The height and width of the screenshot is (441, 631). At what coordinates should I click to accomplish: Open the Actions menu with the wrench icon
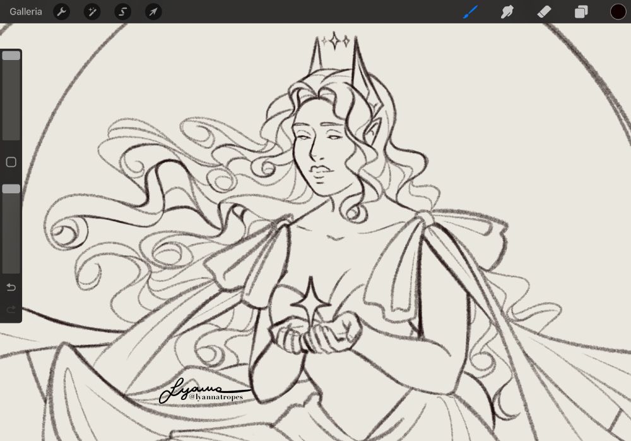(x=61, y=11)
